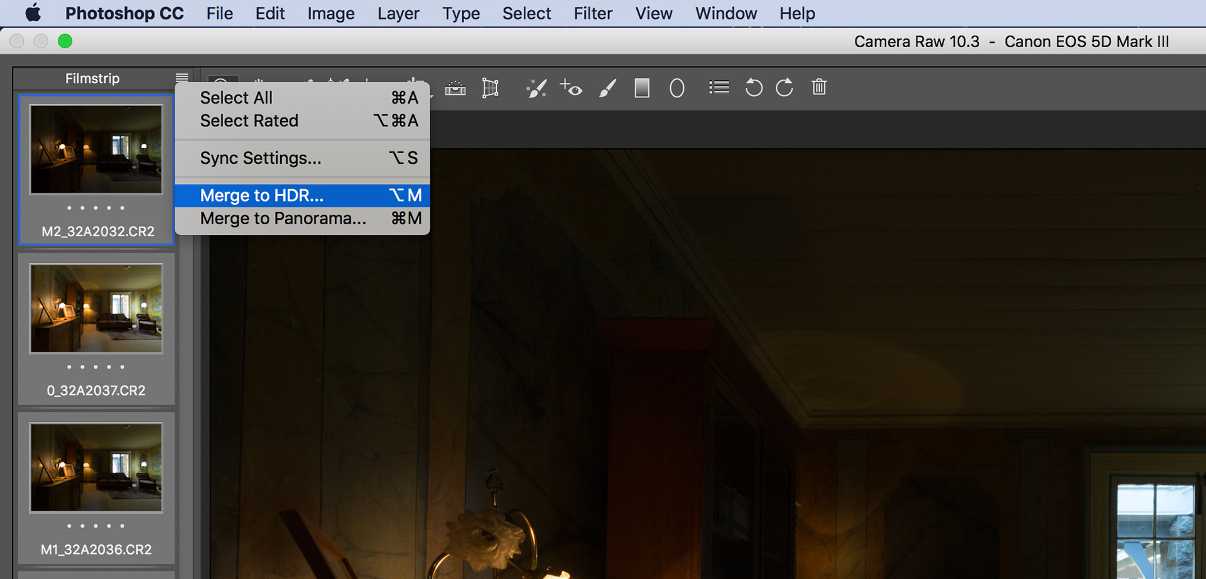This screenshot has width=1206, height=579.
Task: Click the green zoom window button
Action: click(65, 41)
